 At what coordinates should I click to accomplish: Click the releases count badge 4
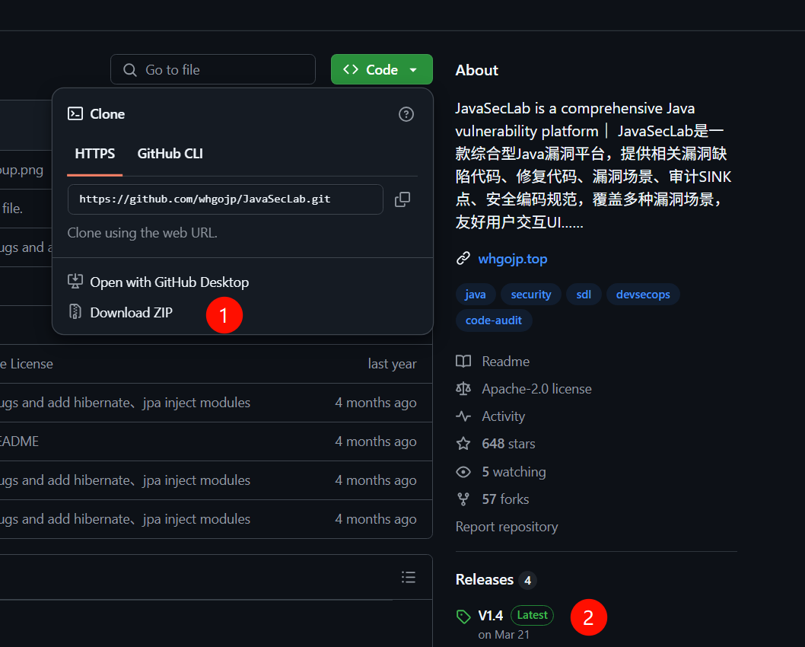528,580
